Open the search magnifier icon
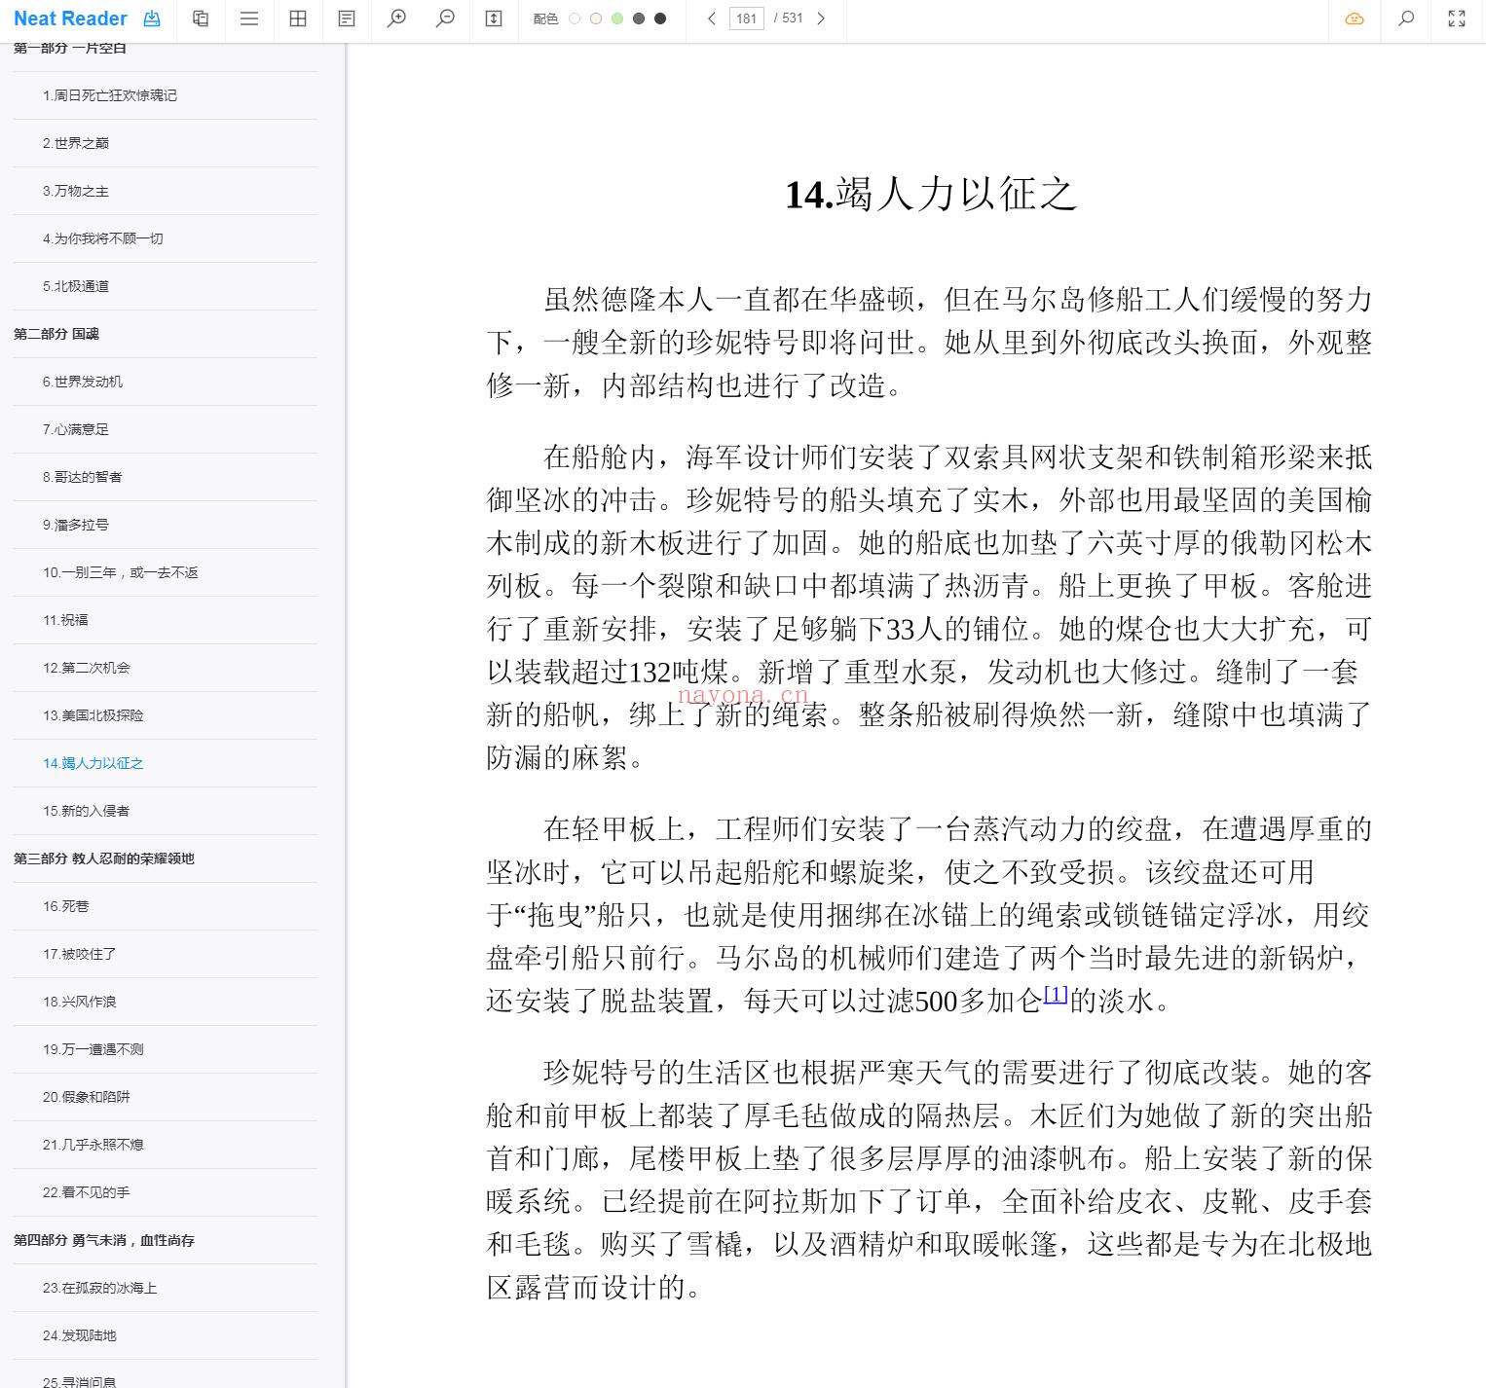The image size is (1486, 1388). [1406, 18]
